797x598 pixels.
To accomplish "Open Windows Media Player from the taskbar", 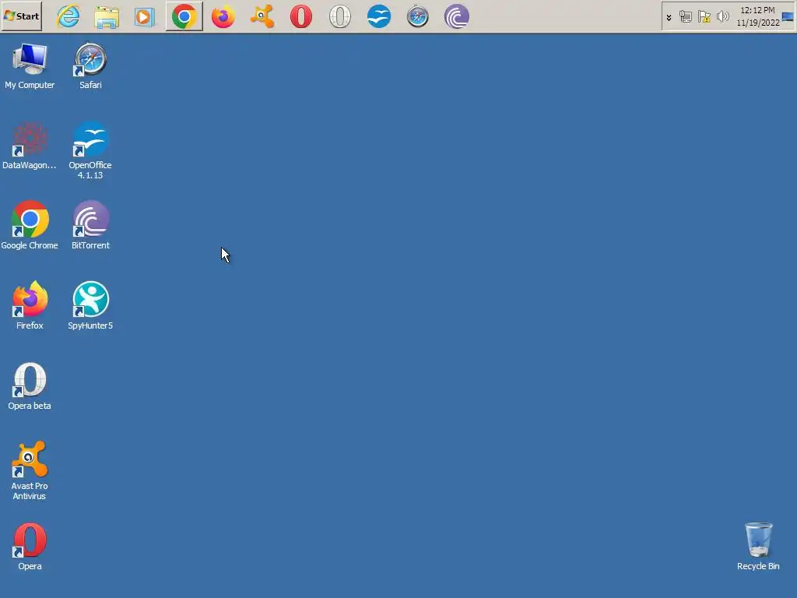I will [145, 17].
